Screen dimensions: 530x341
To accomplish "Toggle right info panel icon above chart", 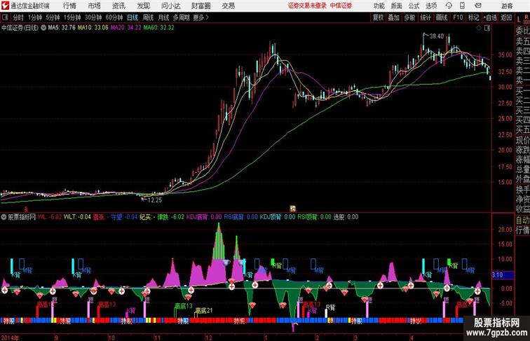I will click(487, 28).
